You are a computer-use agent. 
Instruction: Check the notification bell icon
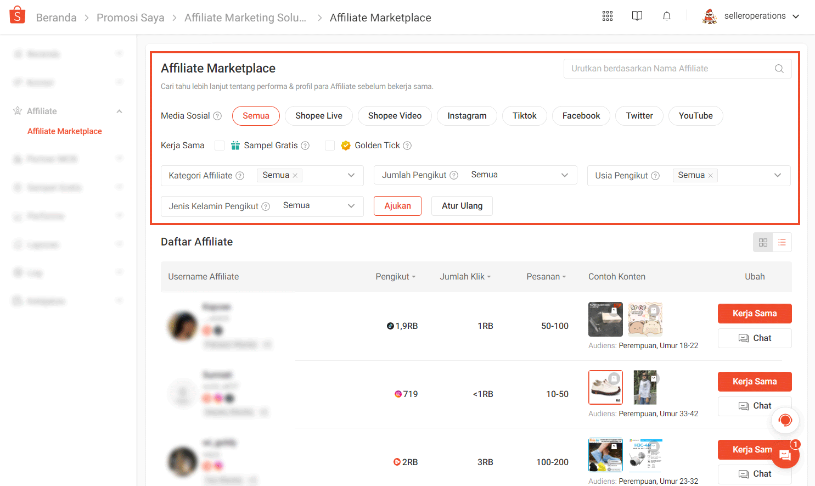pos(666,16)
